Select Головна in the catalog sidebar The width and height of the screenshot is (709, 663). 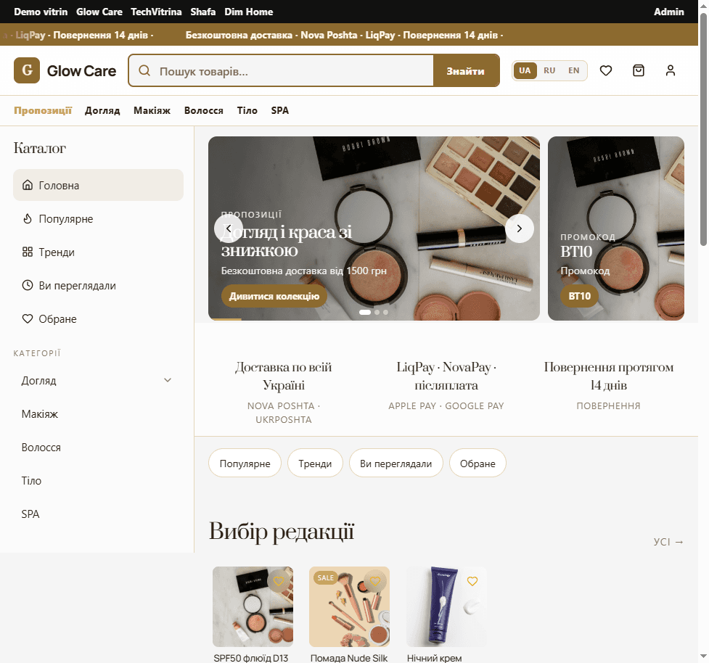(x=98, y=185)
